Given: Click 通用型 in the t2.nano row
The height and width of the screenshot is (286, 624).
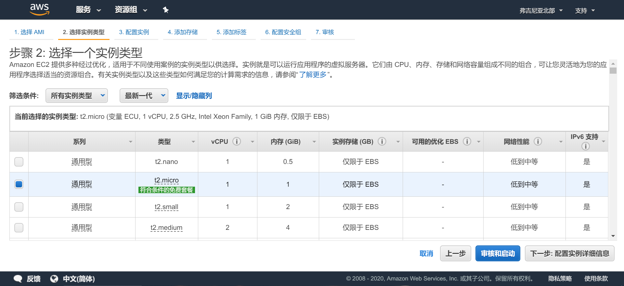Looking at the screenshot, I should [x=82, y=162].
